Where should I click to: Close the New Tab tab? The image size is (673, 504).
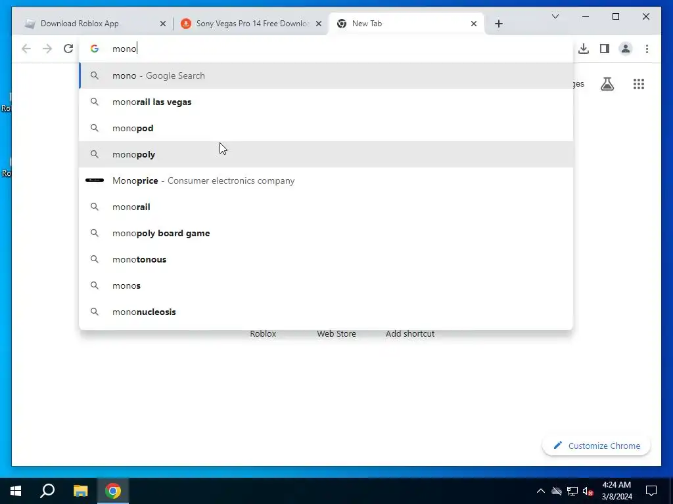pos(473,24)
